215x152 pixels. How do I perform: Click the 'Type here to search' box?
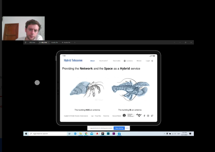pyautogui.click(x=48, y=134)
